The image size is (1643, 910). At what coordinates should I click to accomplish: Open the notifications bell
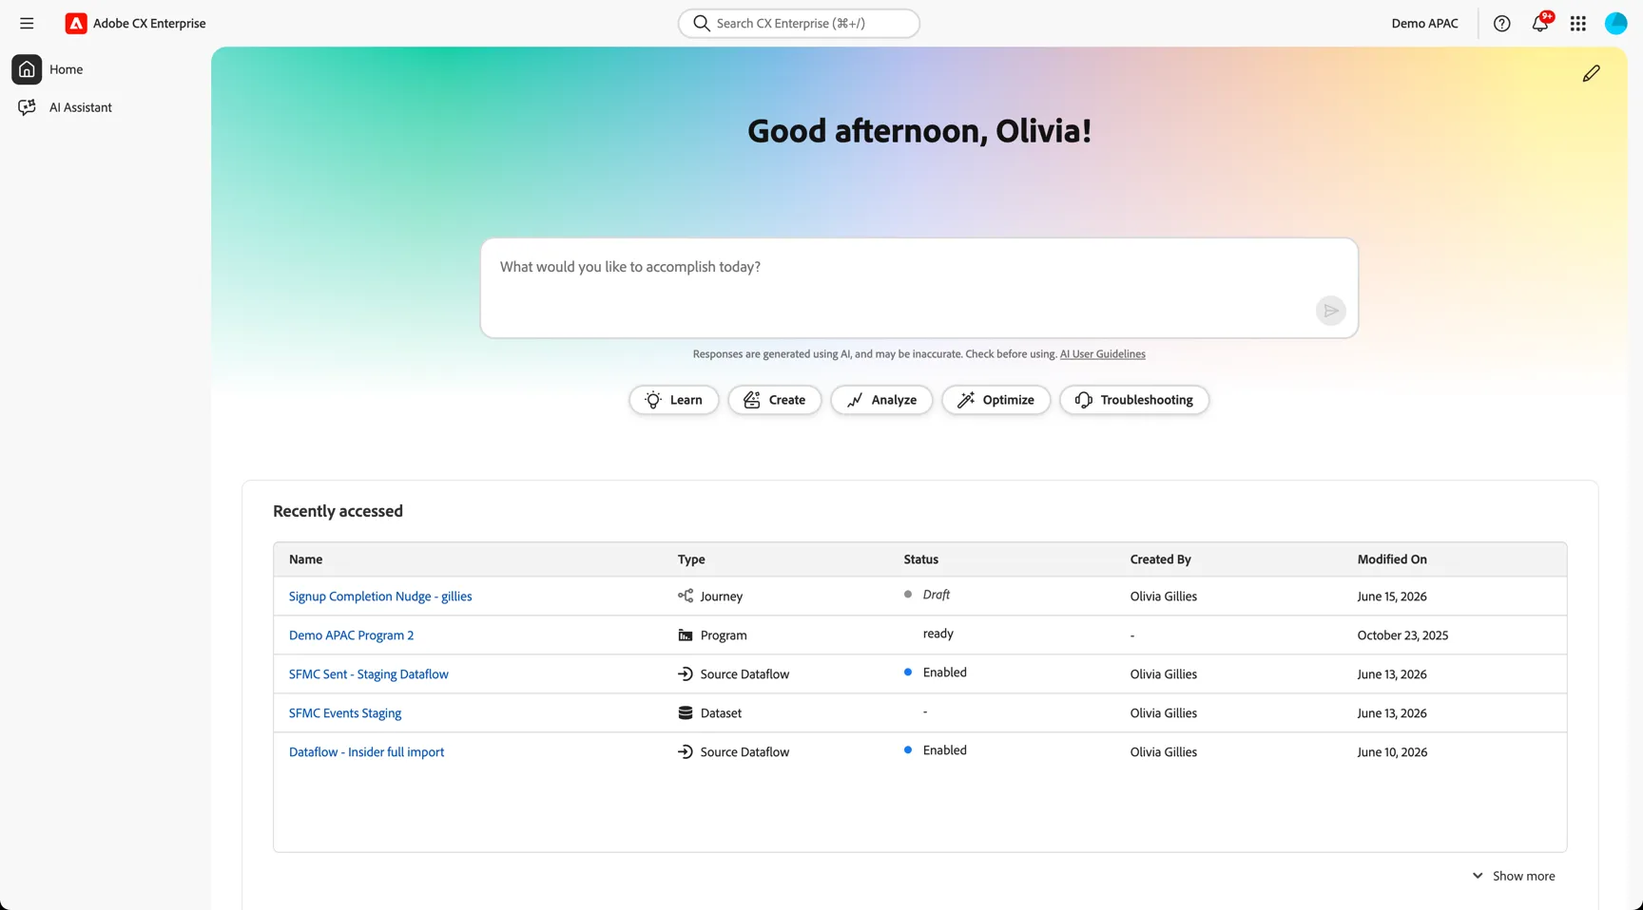point(1539,23)
